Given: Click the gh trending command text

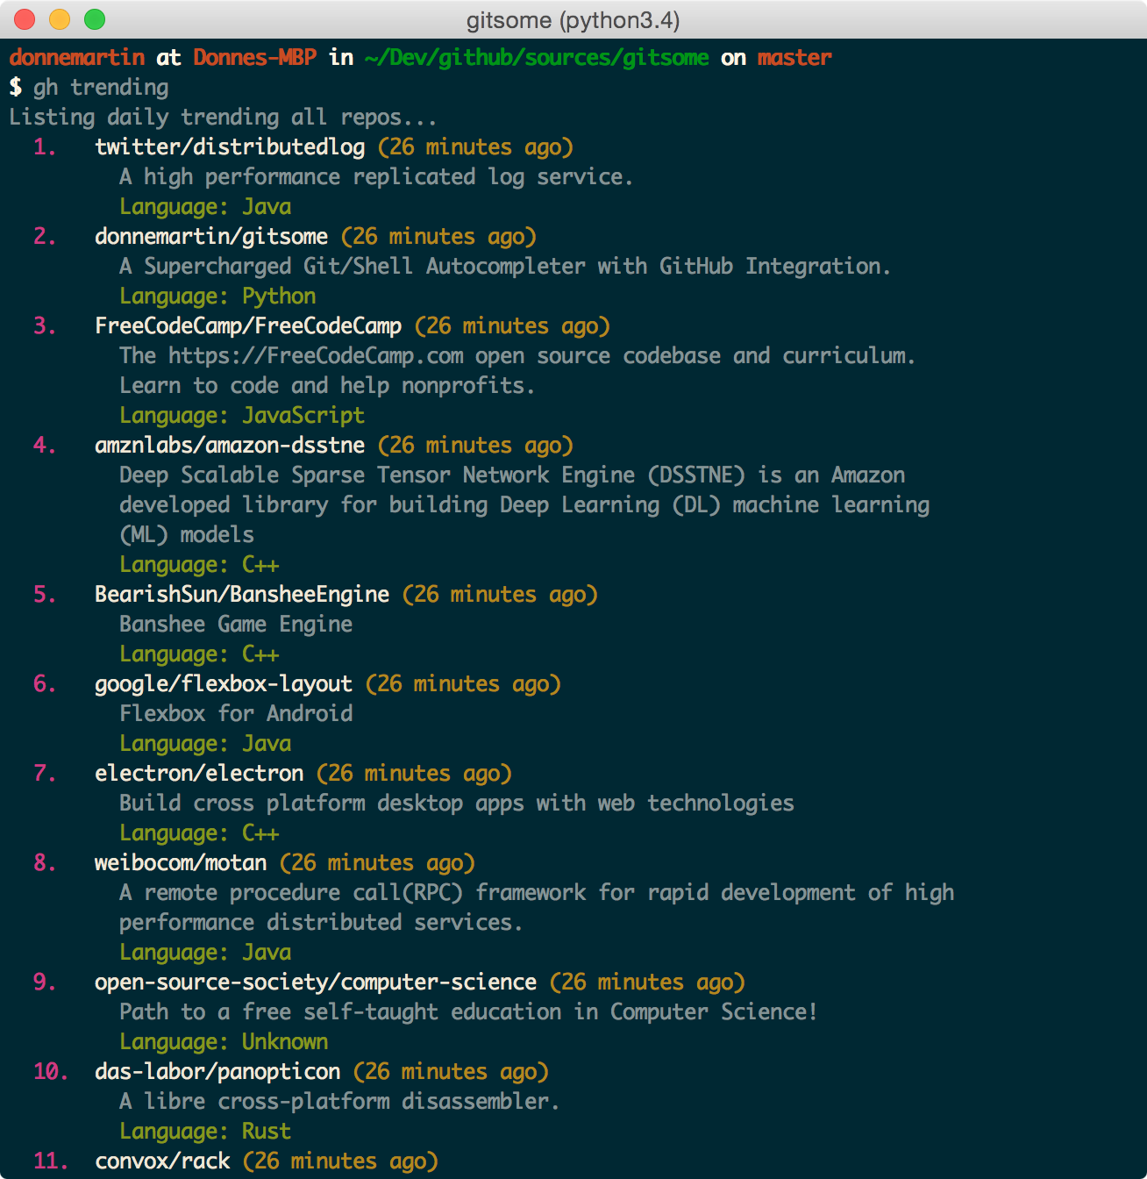Looking at the screenshot, I should tap(101, 88).
